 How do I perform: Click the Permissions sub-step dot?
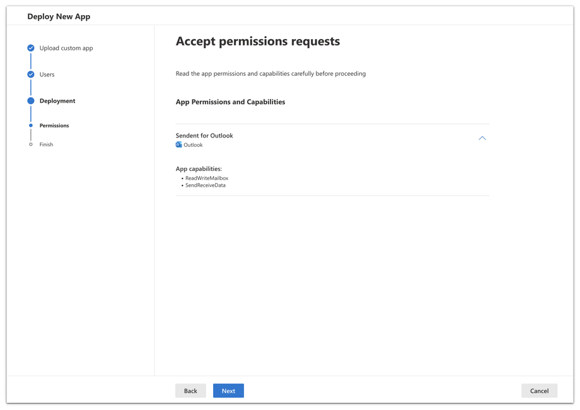[x=31, y=126]
